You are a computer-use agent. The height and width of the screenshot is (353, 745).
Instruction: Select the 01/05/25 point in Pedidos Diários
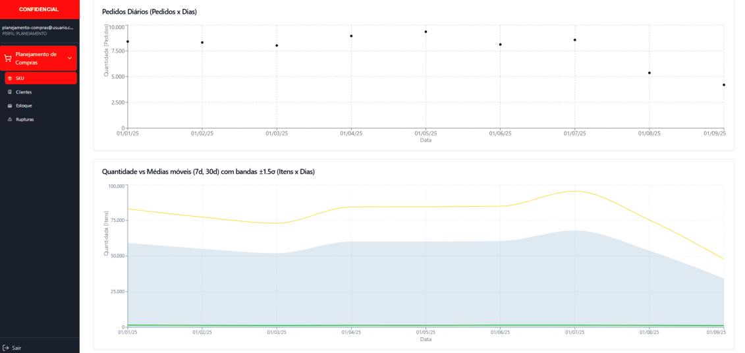tap(426, 32)
